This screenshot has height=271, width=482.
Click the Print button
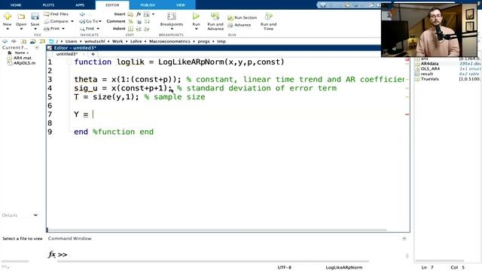(52, 29)
